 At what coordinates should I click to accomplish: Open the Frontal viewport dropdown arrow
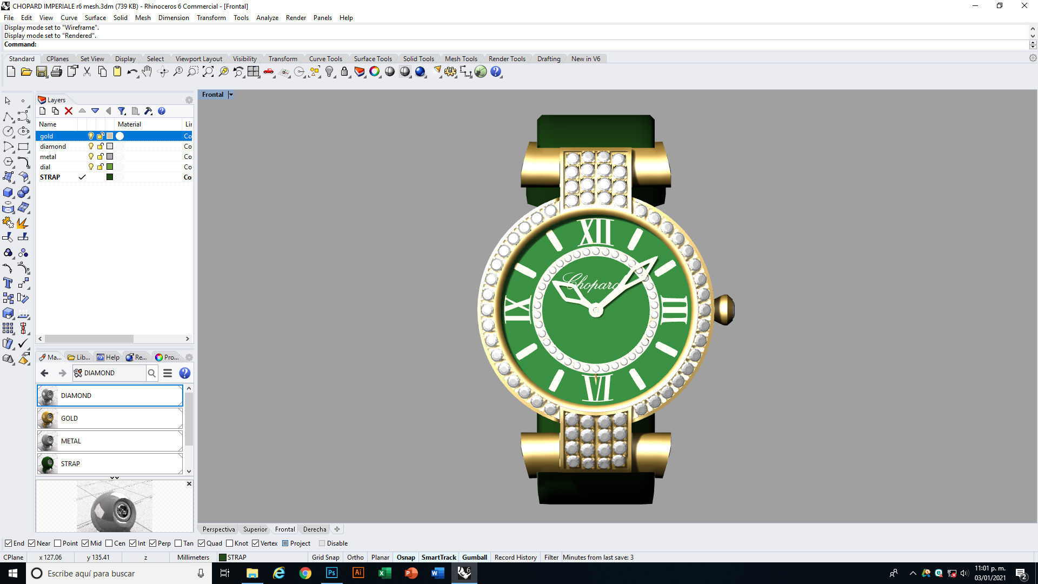pyautogui.click(x=231, y=95)
